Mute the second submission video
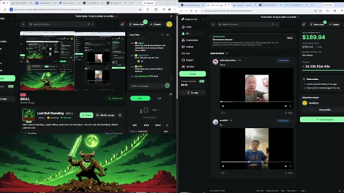The image size is (344, 193). [x=285, y=166]
